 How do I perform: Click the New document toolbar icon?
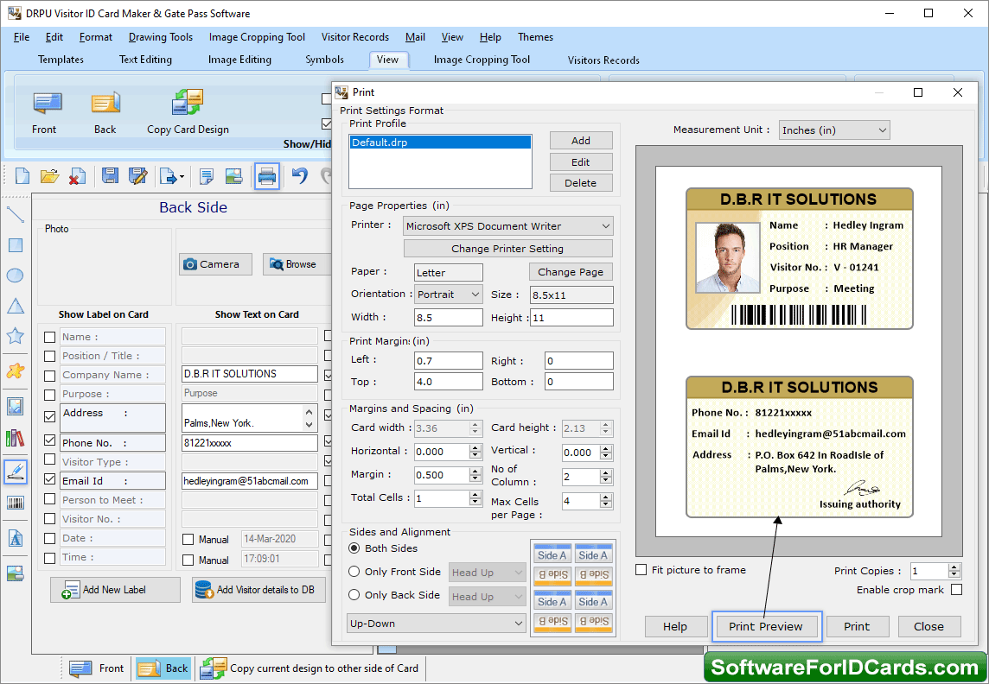click(22, 176)
